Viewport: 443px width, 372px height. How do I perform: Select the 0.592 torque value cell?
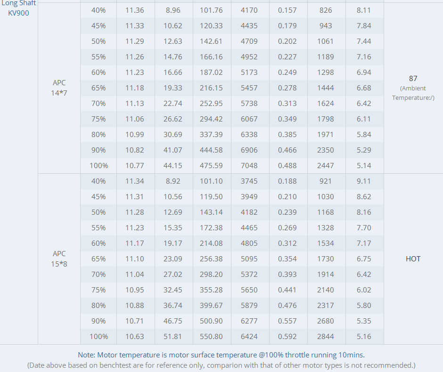(287, 337)
